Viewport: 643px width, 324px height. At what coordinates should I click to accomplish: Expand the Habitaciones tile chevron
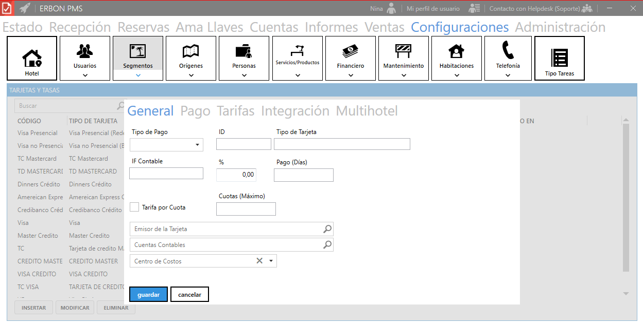[457, 75]
